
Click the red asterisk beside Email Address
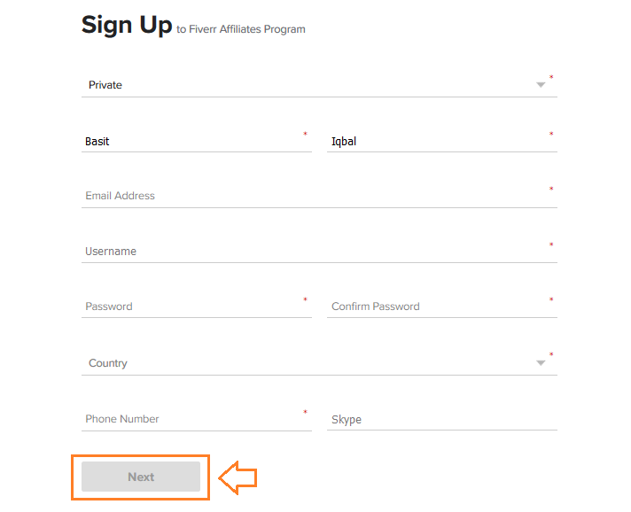pyautogui.click(x=551, y=189)
